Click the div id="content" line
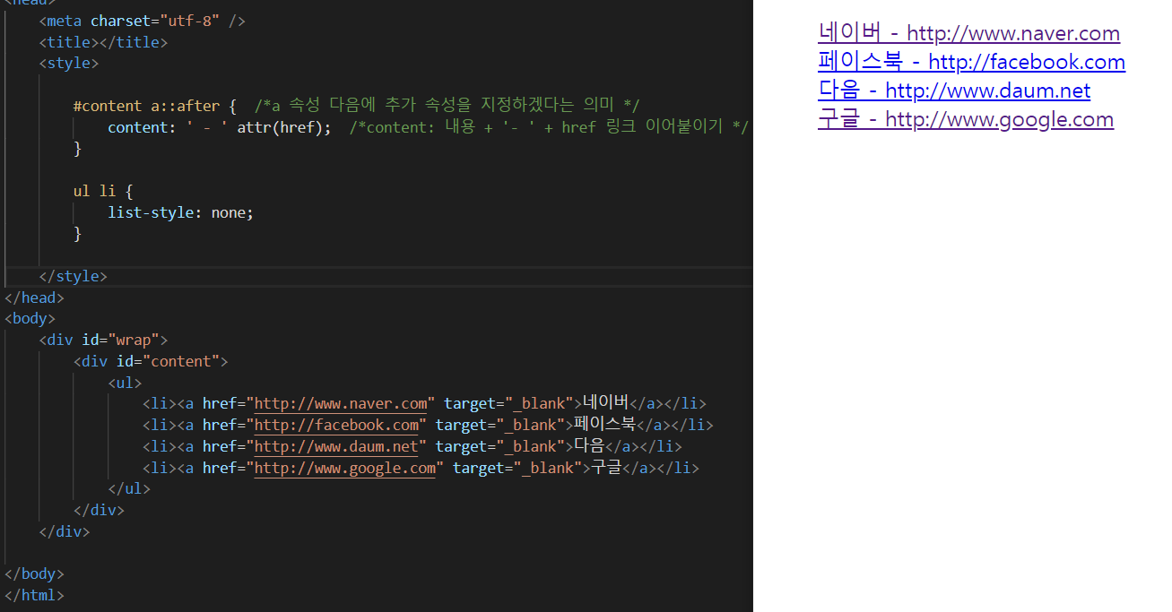1172x612 pixels. (151, 361)
